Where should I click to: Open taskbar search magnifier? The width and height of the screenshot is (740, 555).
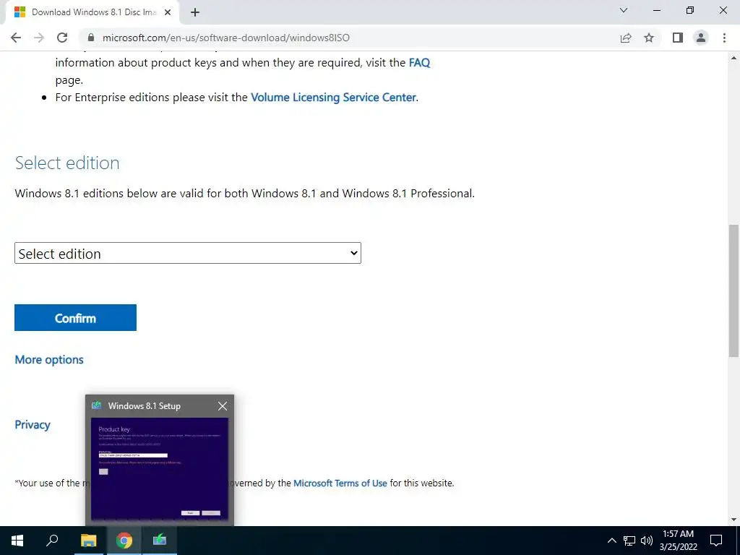tap(52, 541)
